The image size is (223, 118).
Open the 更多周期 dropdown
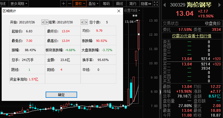click(19, 4)
